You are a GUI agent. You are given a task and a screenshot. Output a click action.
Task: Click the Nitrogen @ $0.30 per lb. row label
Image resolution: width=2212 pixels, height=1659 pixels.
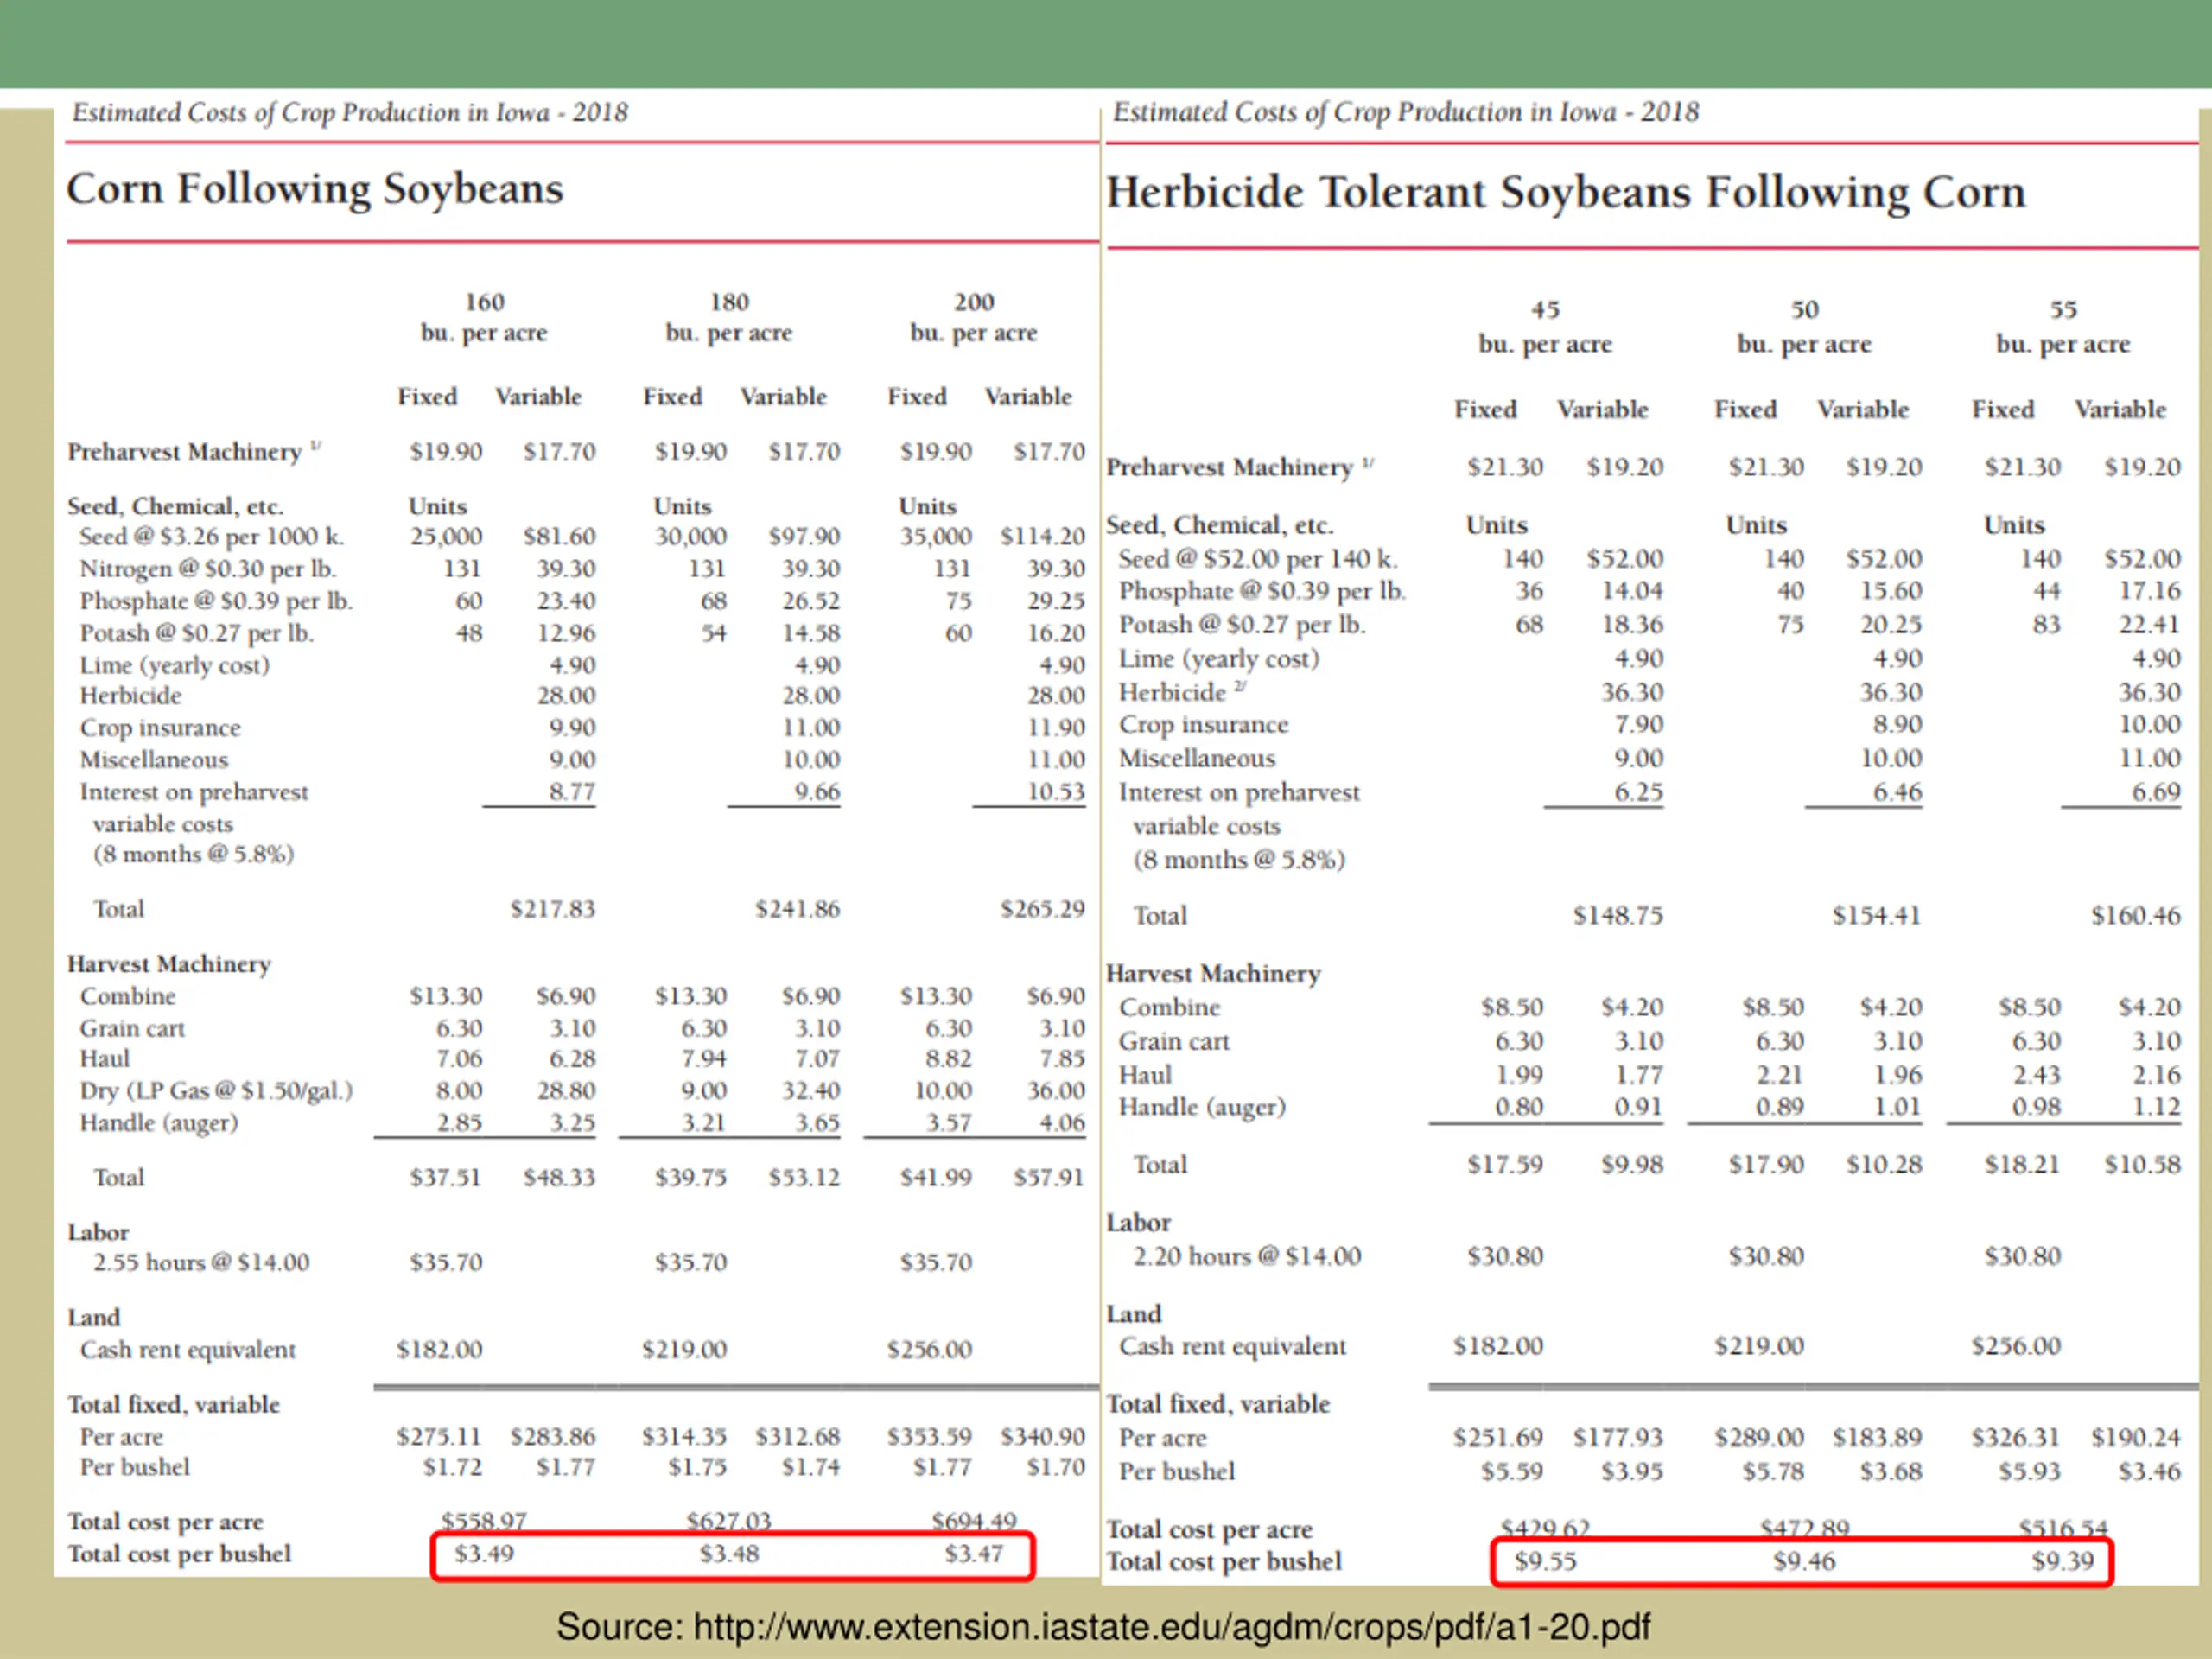coord(208,569)
